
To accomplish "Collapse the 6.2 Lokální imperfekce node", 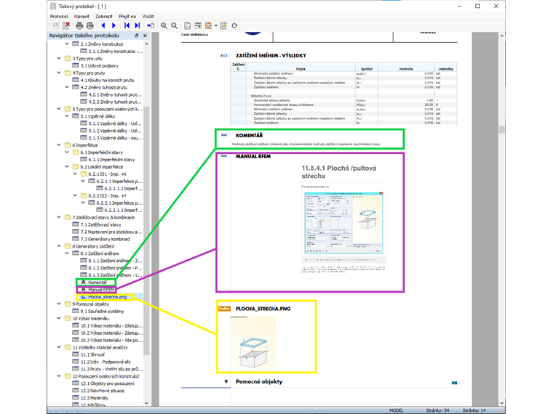I will (x=67, y=166).
